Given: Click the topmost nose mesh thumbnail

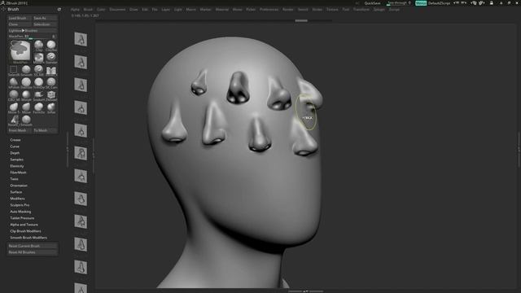Looking at the screenshot, I should tap(81, 40).
